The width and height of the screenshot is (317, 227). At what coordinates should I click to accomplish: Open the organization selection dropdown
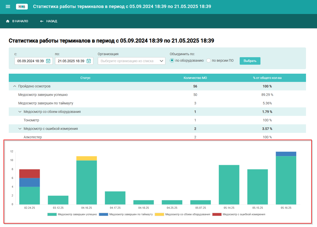[132, 61]
